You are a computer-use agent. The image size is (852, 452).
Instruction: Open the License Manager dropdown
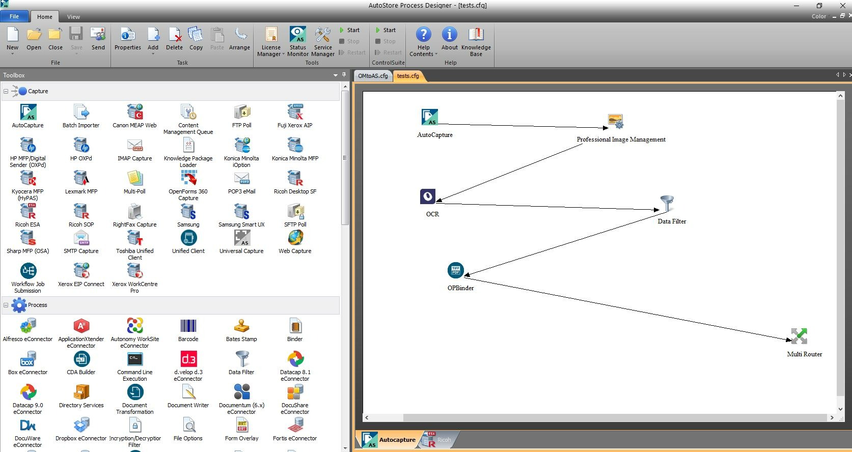pos(271,54)
